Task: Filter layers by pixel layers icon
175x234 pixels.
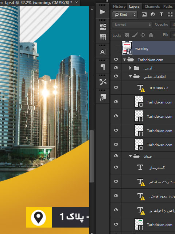Action: point(144,15)
